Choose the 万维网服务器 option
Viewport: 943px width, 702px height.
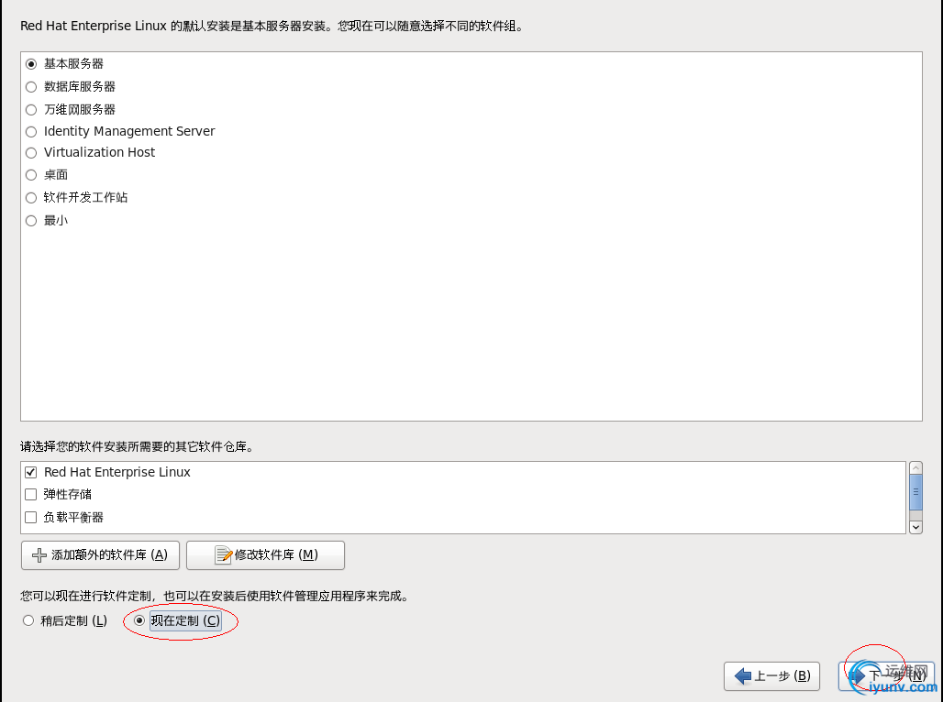(x=31, y=110)
